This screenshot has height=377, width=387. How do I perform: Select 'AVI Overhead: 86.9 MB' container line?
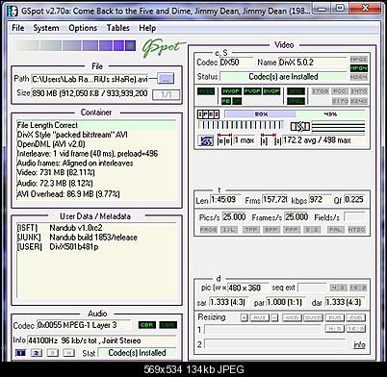[68, 194]
